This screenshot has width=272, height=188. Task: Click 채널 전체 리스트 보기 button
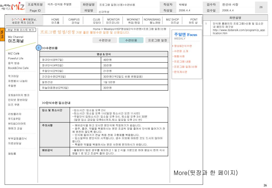tap(21, 30)
